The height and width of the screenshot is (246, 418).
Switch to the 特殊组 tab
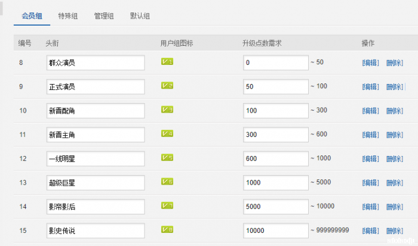67,16
